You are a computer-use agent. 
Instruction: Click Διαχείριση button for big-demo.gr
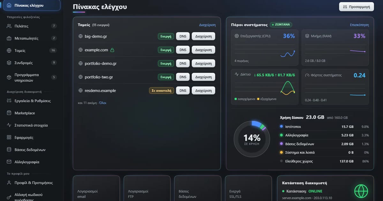tap(203, 36)
